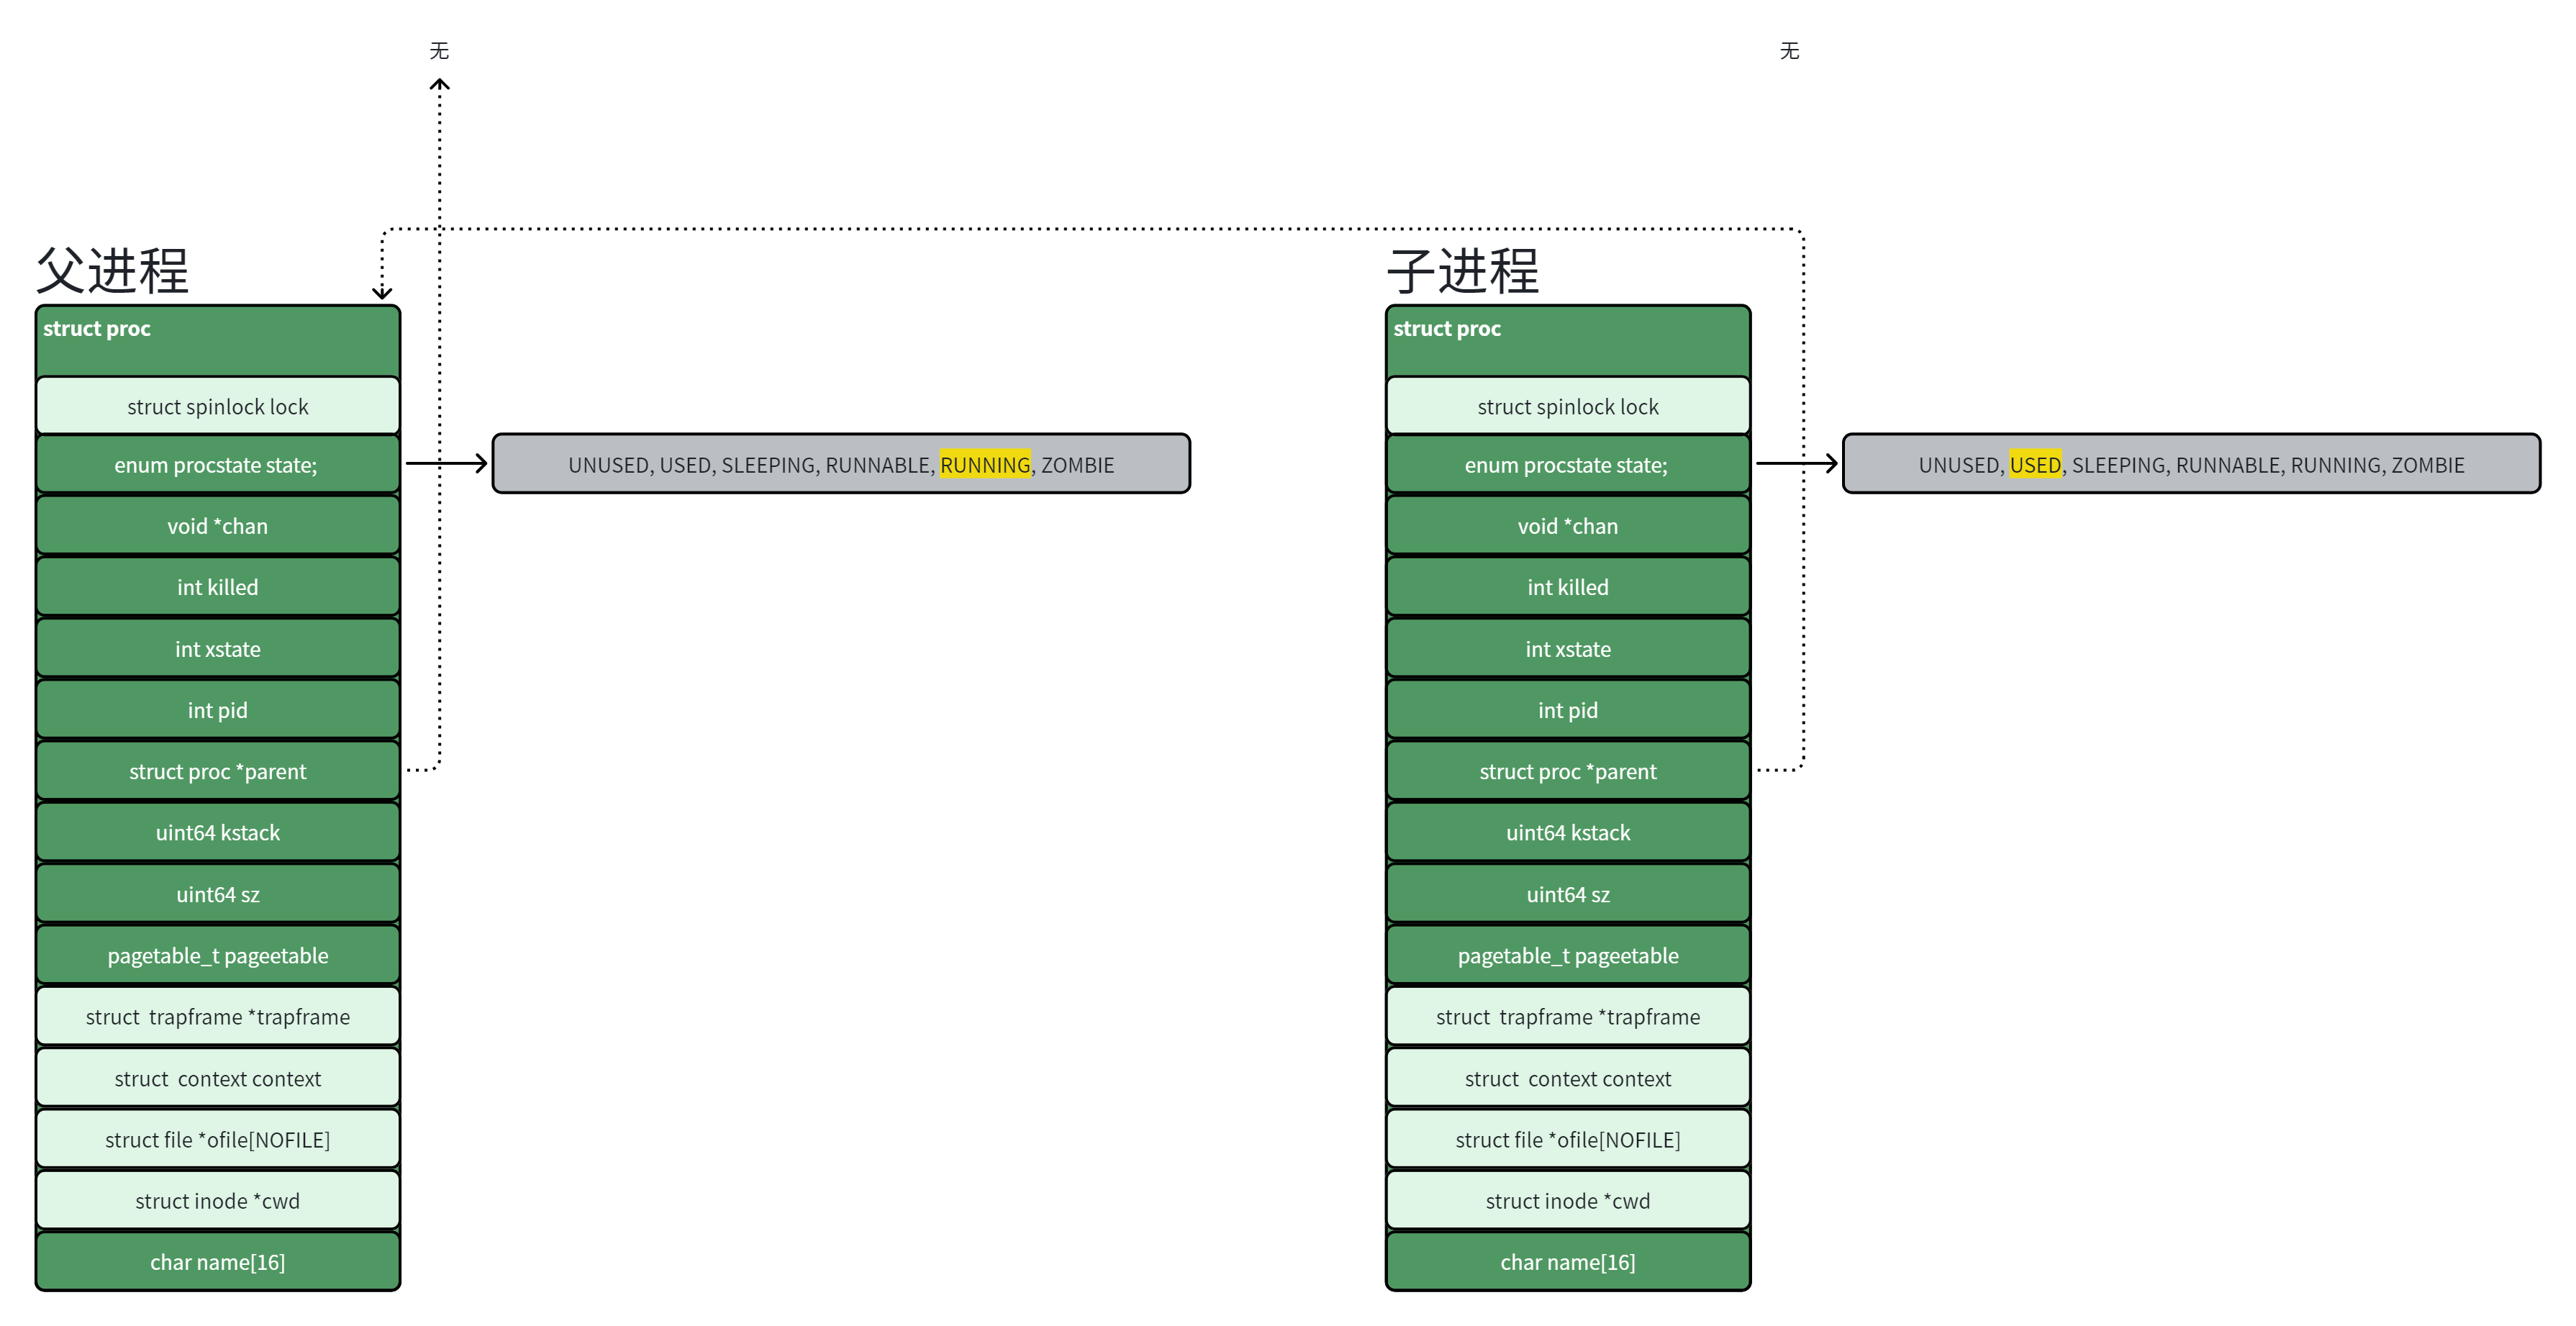The height and width of the screenshot is (1326, 2576).
Task: Click parent 'struct trapframe *trapframe' box
Action: (x=217, y=1017)
